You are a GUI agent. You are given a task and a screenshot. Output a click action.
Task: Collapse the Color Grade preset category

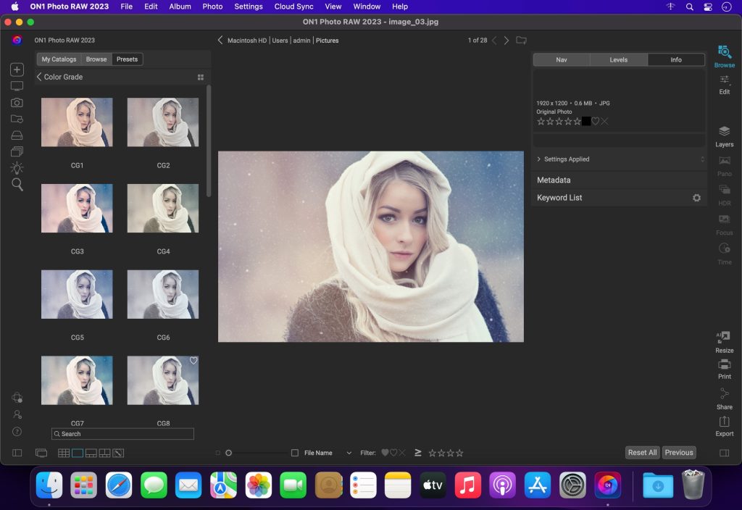point(39,76)
